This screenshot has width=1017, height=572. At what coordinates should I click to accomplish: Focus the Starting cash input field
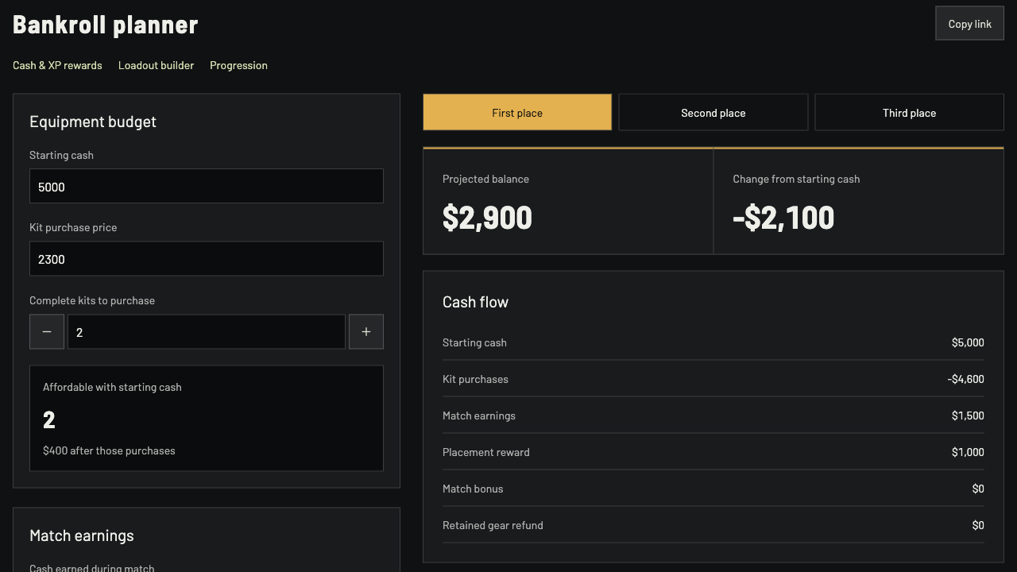pos(207,186)
